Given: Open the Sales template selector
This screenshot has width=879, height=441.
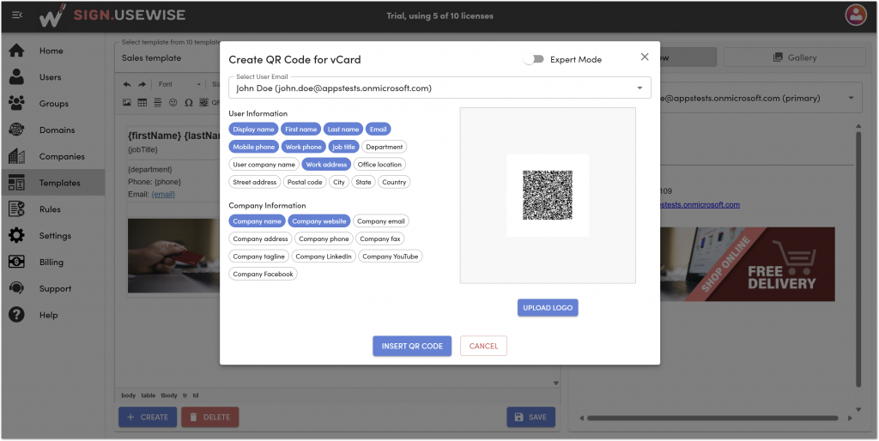Looking at the screenshot, I should pos(168,57).
